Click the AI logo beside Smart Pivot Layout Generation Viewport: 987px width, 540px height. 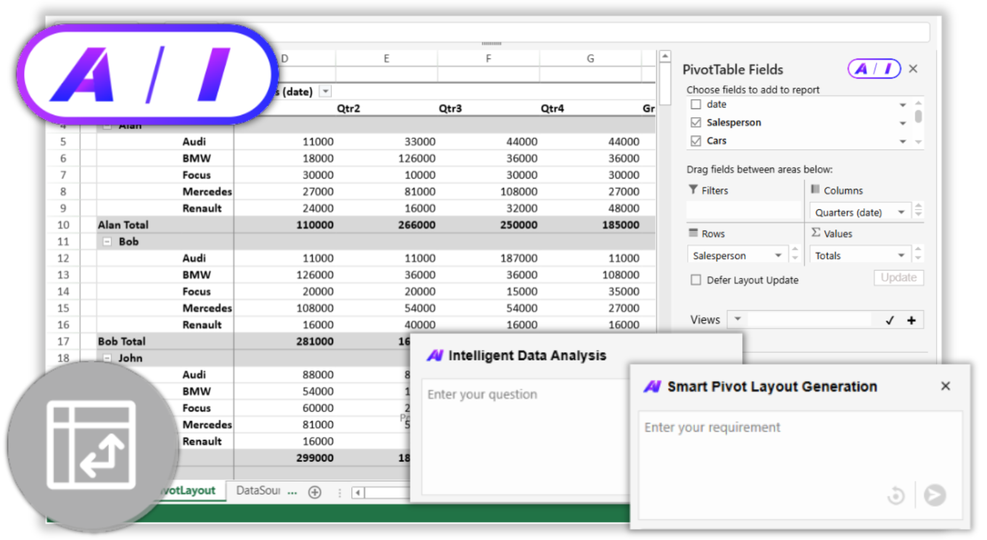[652, 387]
